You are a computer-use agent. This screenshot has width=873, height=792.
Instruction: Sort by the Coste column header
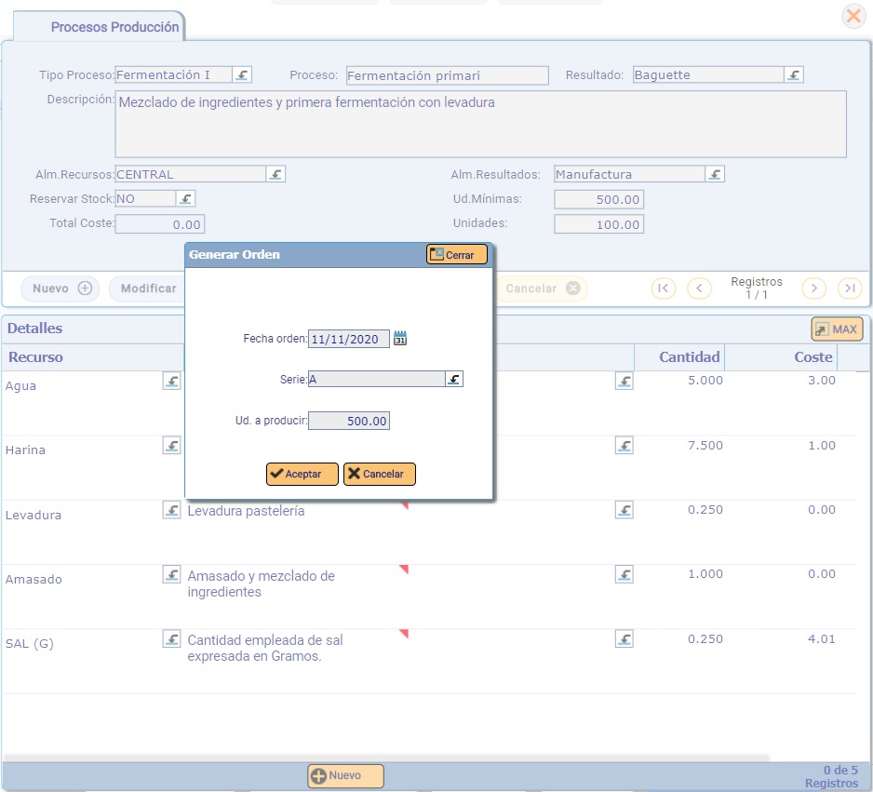(x=813, y=357)
